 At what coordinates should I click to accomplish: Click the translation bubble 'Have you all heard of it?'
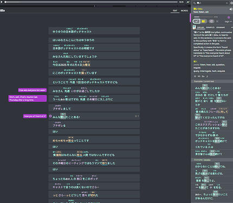[35, 116]
